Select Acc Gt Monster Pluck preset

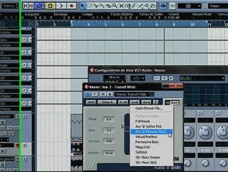(x=152, y=132)
